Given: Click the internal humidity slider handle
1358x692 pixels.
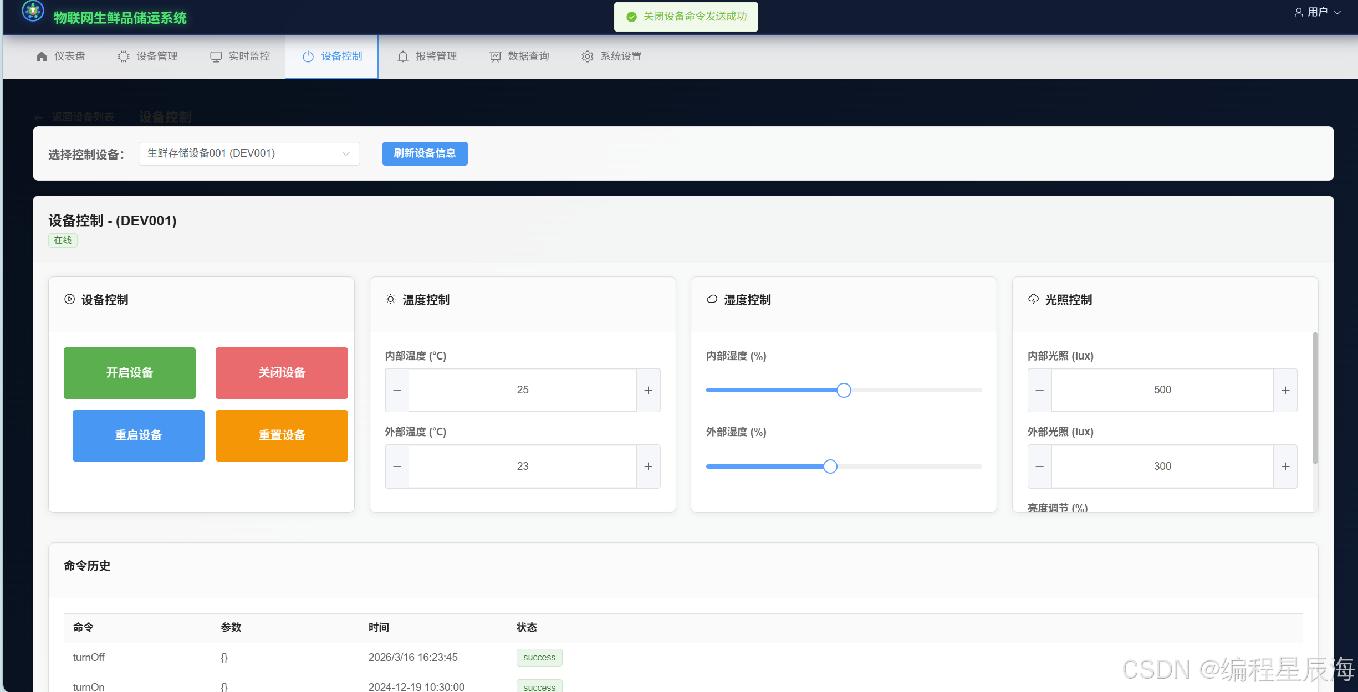Looking at the screenshot, I should click(x=844, y=390).
